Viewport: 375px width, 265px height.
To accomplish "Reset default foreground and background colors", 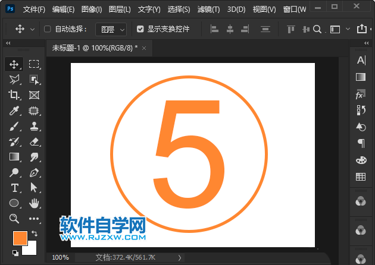I will tap(15, 253).
